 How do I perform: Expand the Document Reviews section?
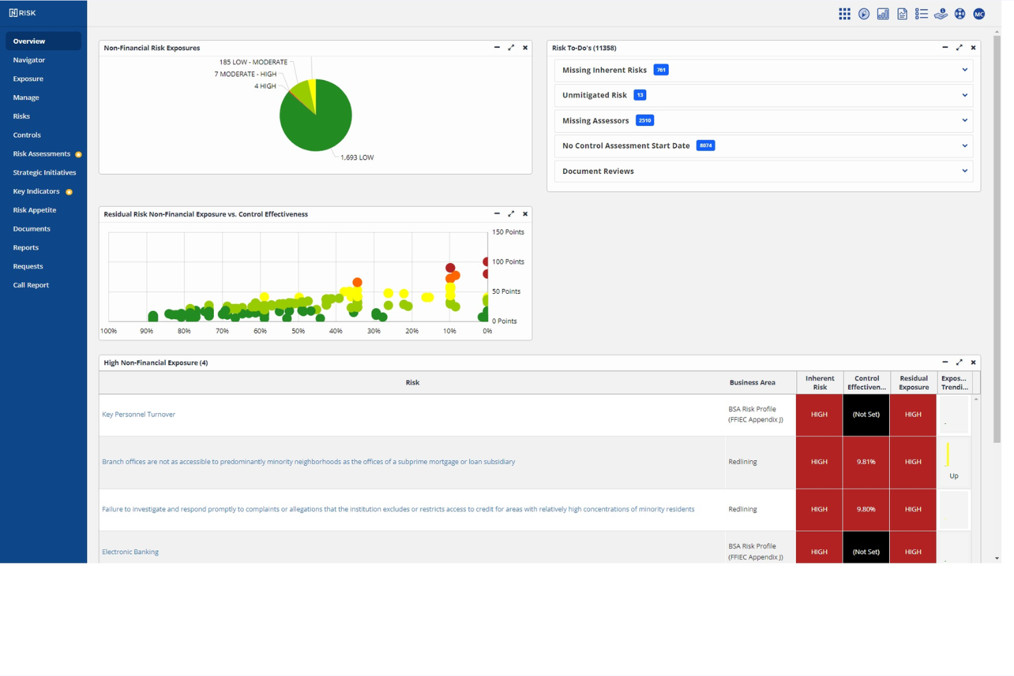(x=964, y=171)
